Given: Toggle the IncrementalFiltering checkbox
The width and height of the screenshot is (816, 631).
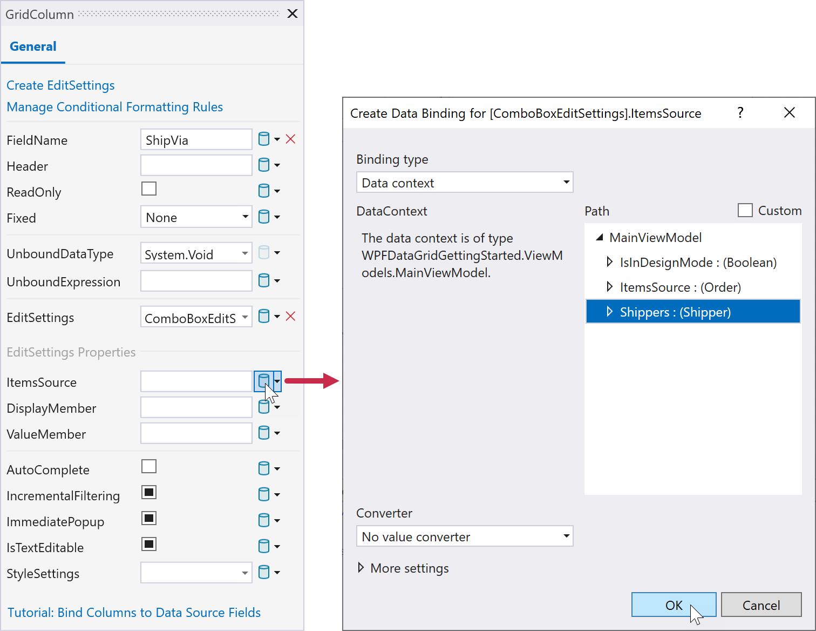Looking at the screenshot, I should pos(149,493).
